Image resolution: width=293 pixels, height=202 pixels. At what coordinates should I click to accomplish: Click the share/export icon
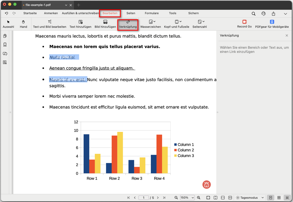click(273, 14)
